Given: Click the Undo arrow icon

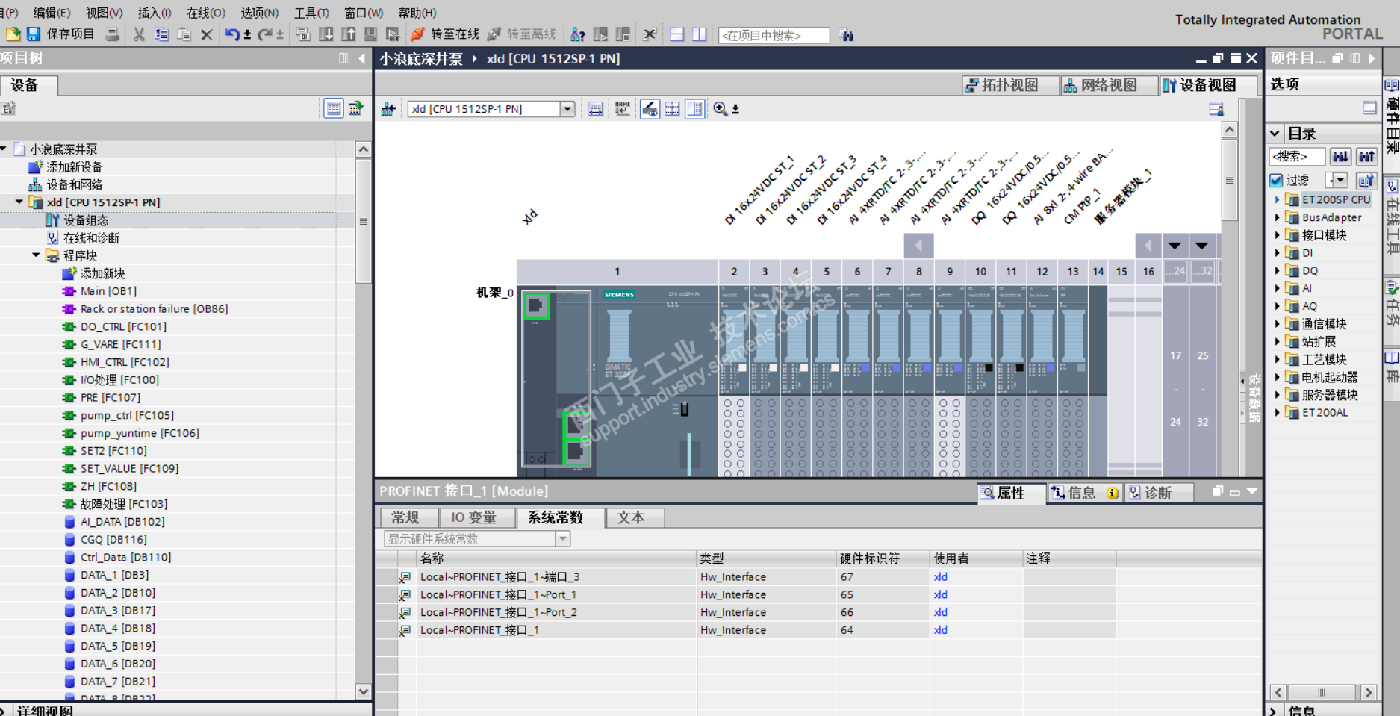Looking at the screenshot, I should coord(232,34).
